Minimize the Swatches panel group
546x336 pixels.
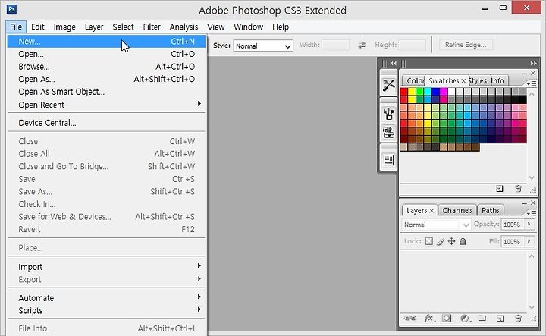[525, 74]
